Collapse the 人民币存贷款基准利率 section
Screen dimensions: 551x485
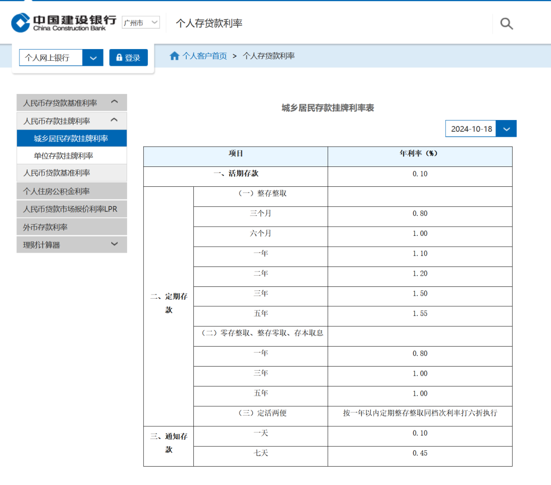point(114,103)
